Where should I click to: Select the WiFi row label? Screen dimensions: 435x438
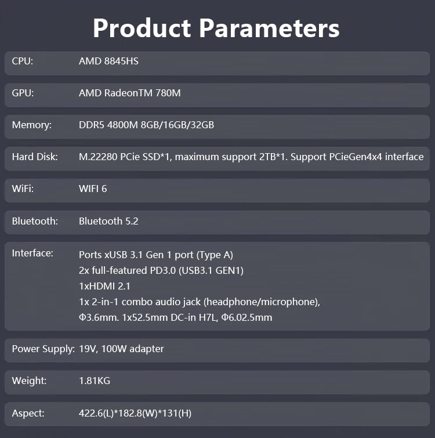coord(23,189)
